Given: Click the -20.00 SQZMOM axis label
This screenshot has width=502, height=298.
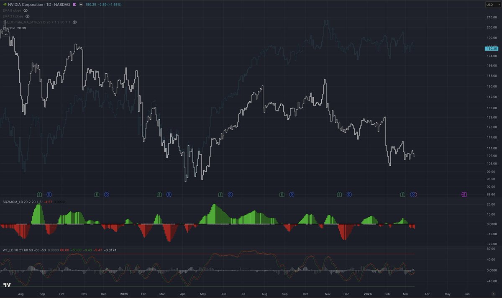Looking at the screenshot, I should coord(491,244).
